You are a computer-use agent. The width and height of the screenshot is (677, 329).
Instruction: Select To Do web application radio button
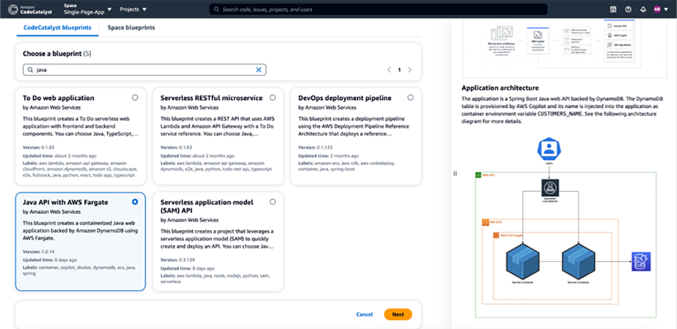pos(135,98)
